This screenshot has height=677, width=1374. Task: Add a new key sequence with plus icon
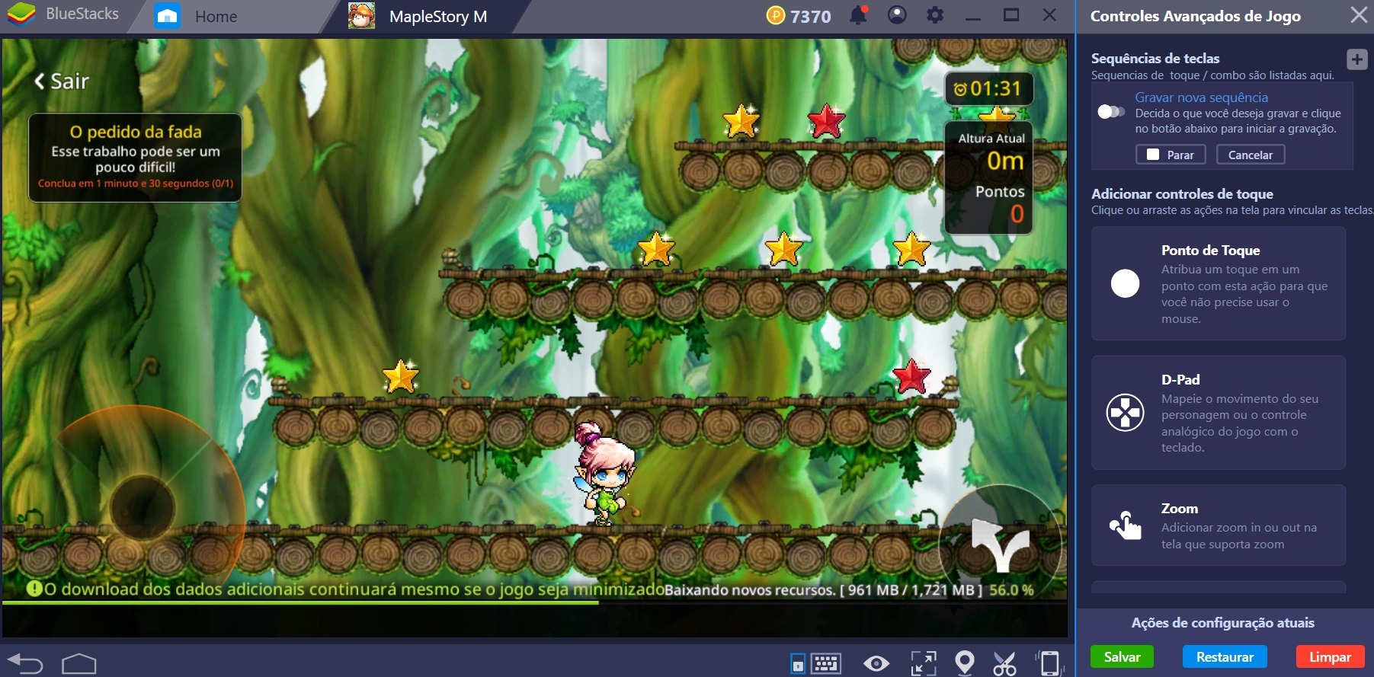tap(1356, 59)
